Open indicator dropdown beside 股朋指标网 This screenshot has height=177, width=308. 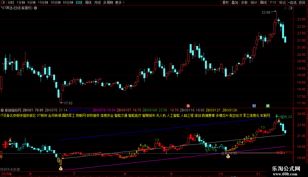pos(2,110)
